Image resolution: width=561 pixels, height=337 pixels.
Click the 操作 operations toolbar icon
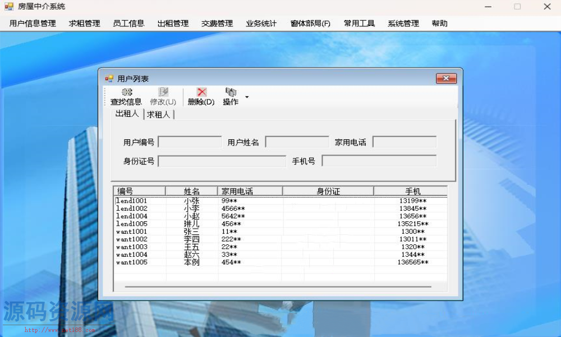click(230, 92)
